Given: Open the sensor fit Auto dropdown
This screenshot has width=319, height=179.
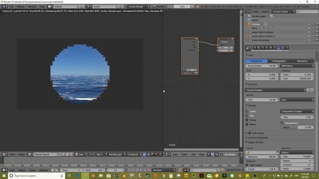Looking at the screenshot, I should click(x=297, y=99).
